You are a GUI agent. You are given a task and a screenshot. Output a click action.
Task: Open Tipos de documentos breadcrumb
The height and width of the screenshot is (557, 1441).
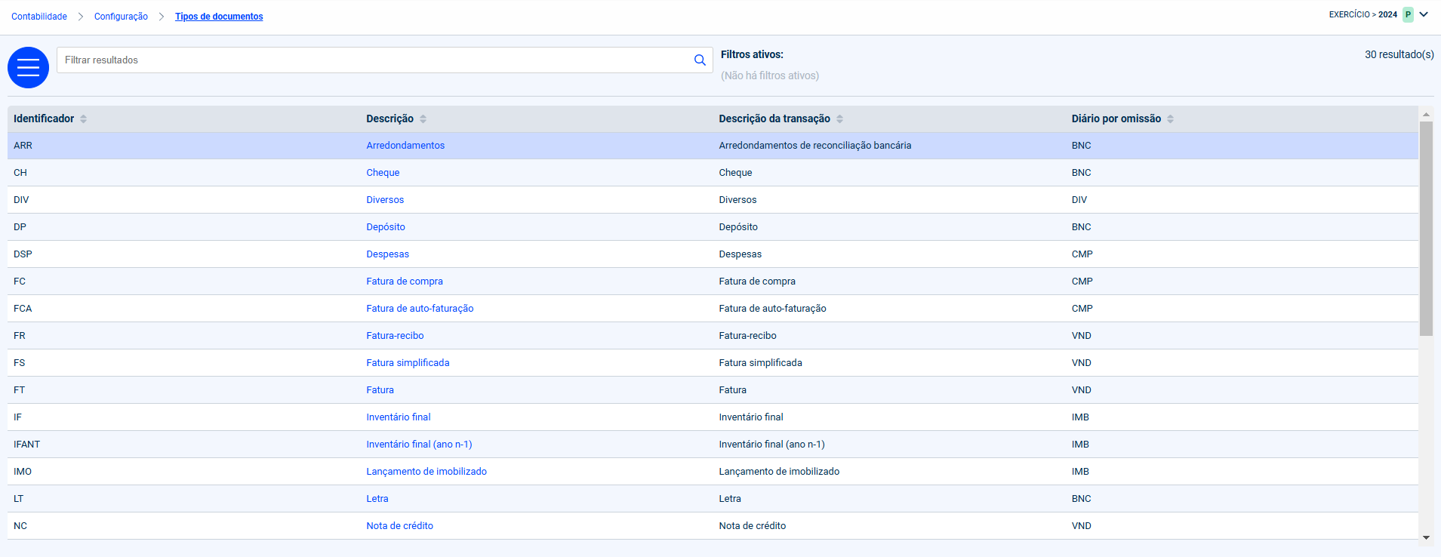point(219,17)
